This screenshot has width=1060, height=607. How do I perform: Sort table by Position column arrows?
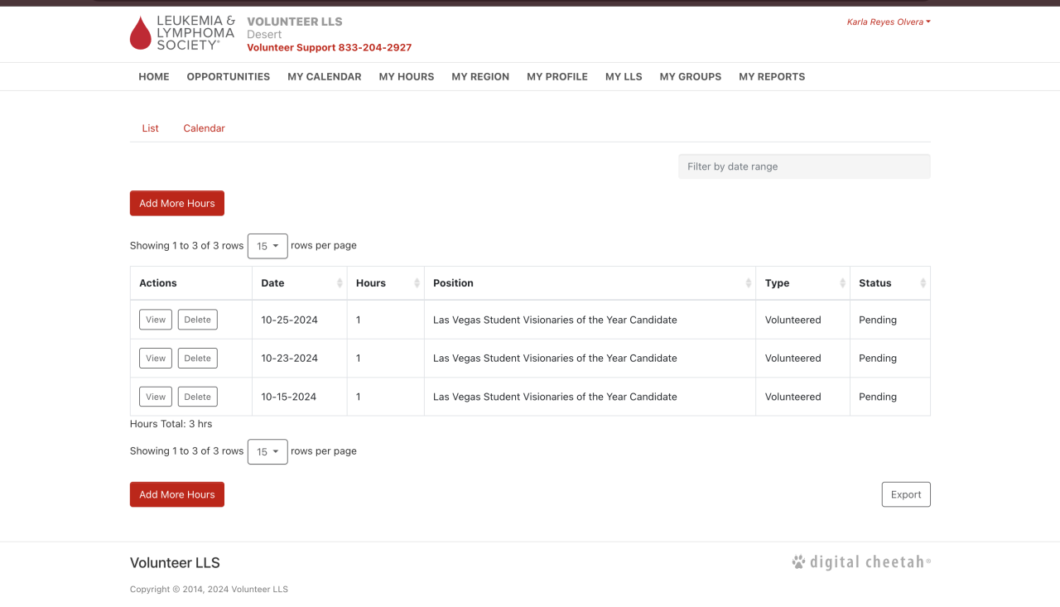749,283
